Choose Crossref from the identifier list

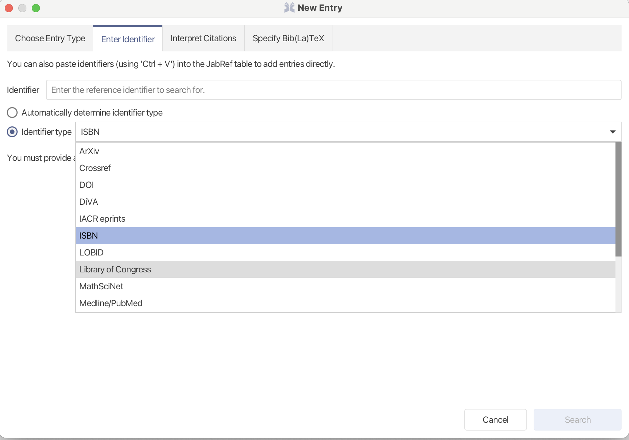(345, 168)
